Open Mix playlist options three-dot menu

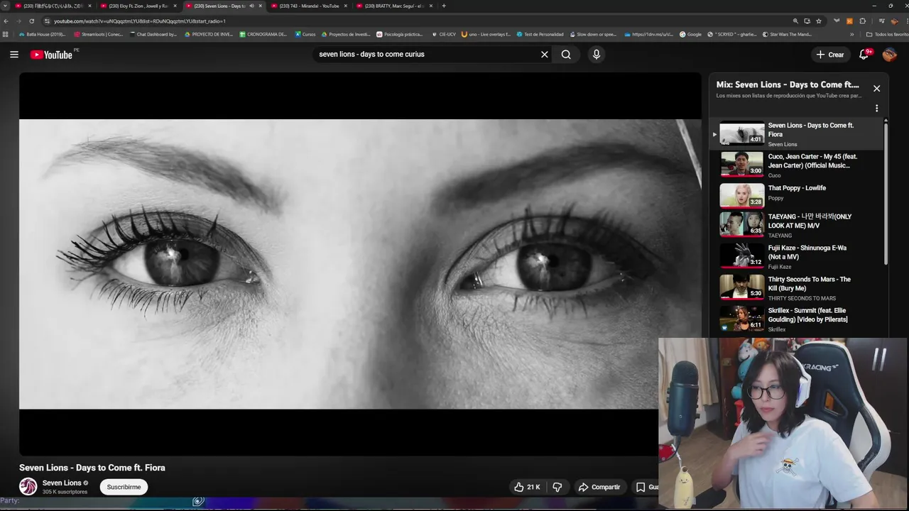[x=876, y=109]
